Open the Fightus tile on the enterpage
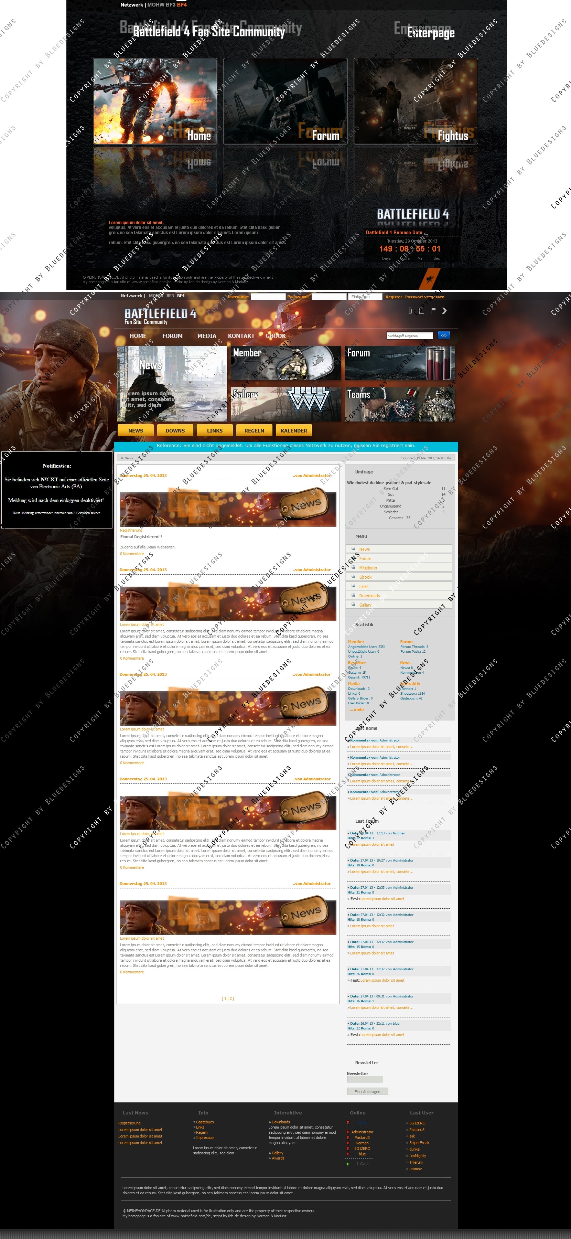Screen dimensions: 571x1239 point(416,101)
